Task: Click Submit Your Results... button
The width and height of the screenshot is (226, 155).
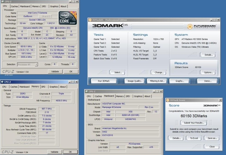Action: pyautogui.click(x=194, y=123)
